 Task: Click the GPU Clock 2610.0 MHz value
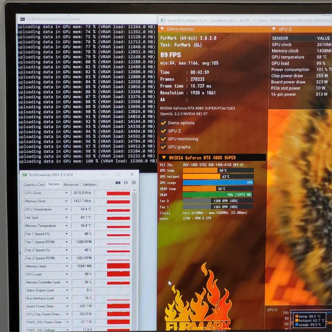point(82,193)
